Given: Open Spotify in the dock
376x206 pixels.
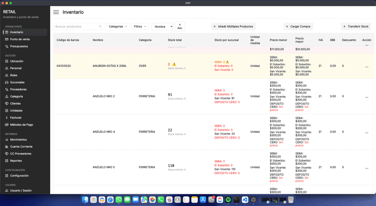Looking at the screenshot, I should tap(228, 200).
